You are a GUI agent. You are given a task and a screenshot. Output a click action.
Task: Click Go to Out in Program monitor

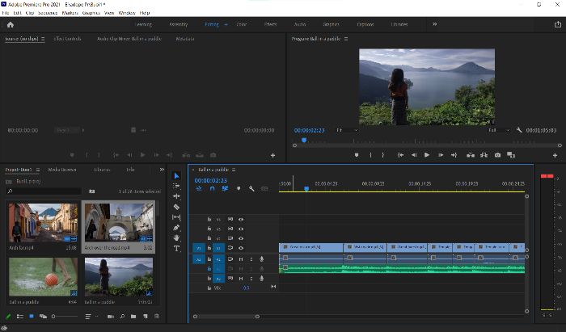[454, 155]
